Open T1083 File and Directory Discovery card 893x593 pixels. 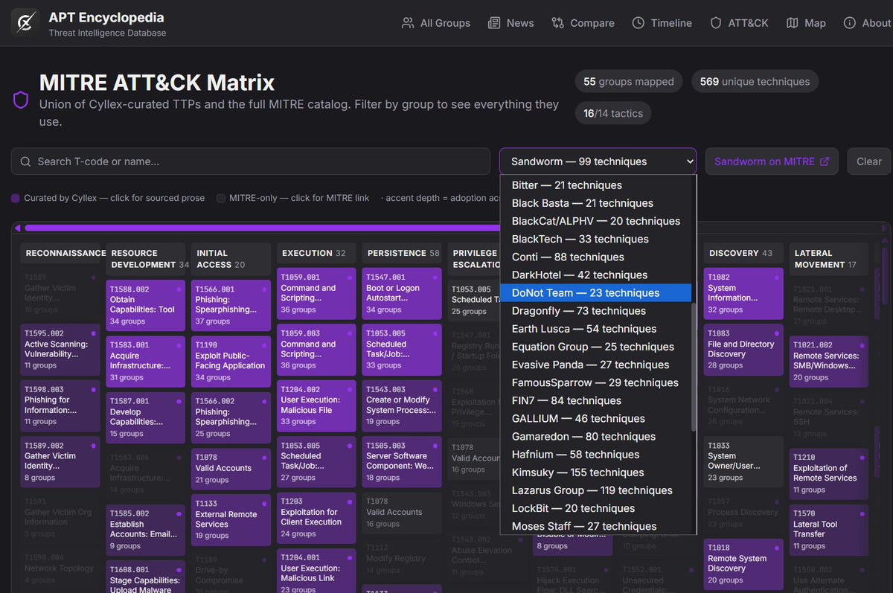744,350
